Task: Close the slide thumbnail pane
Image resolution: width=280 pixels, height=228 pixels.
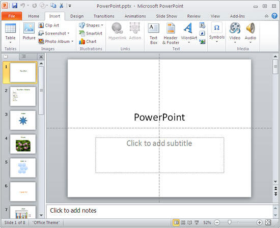Action: click(x=41, y=57)
